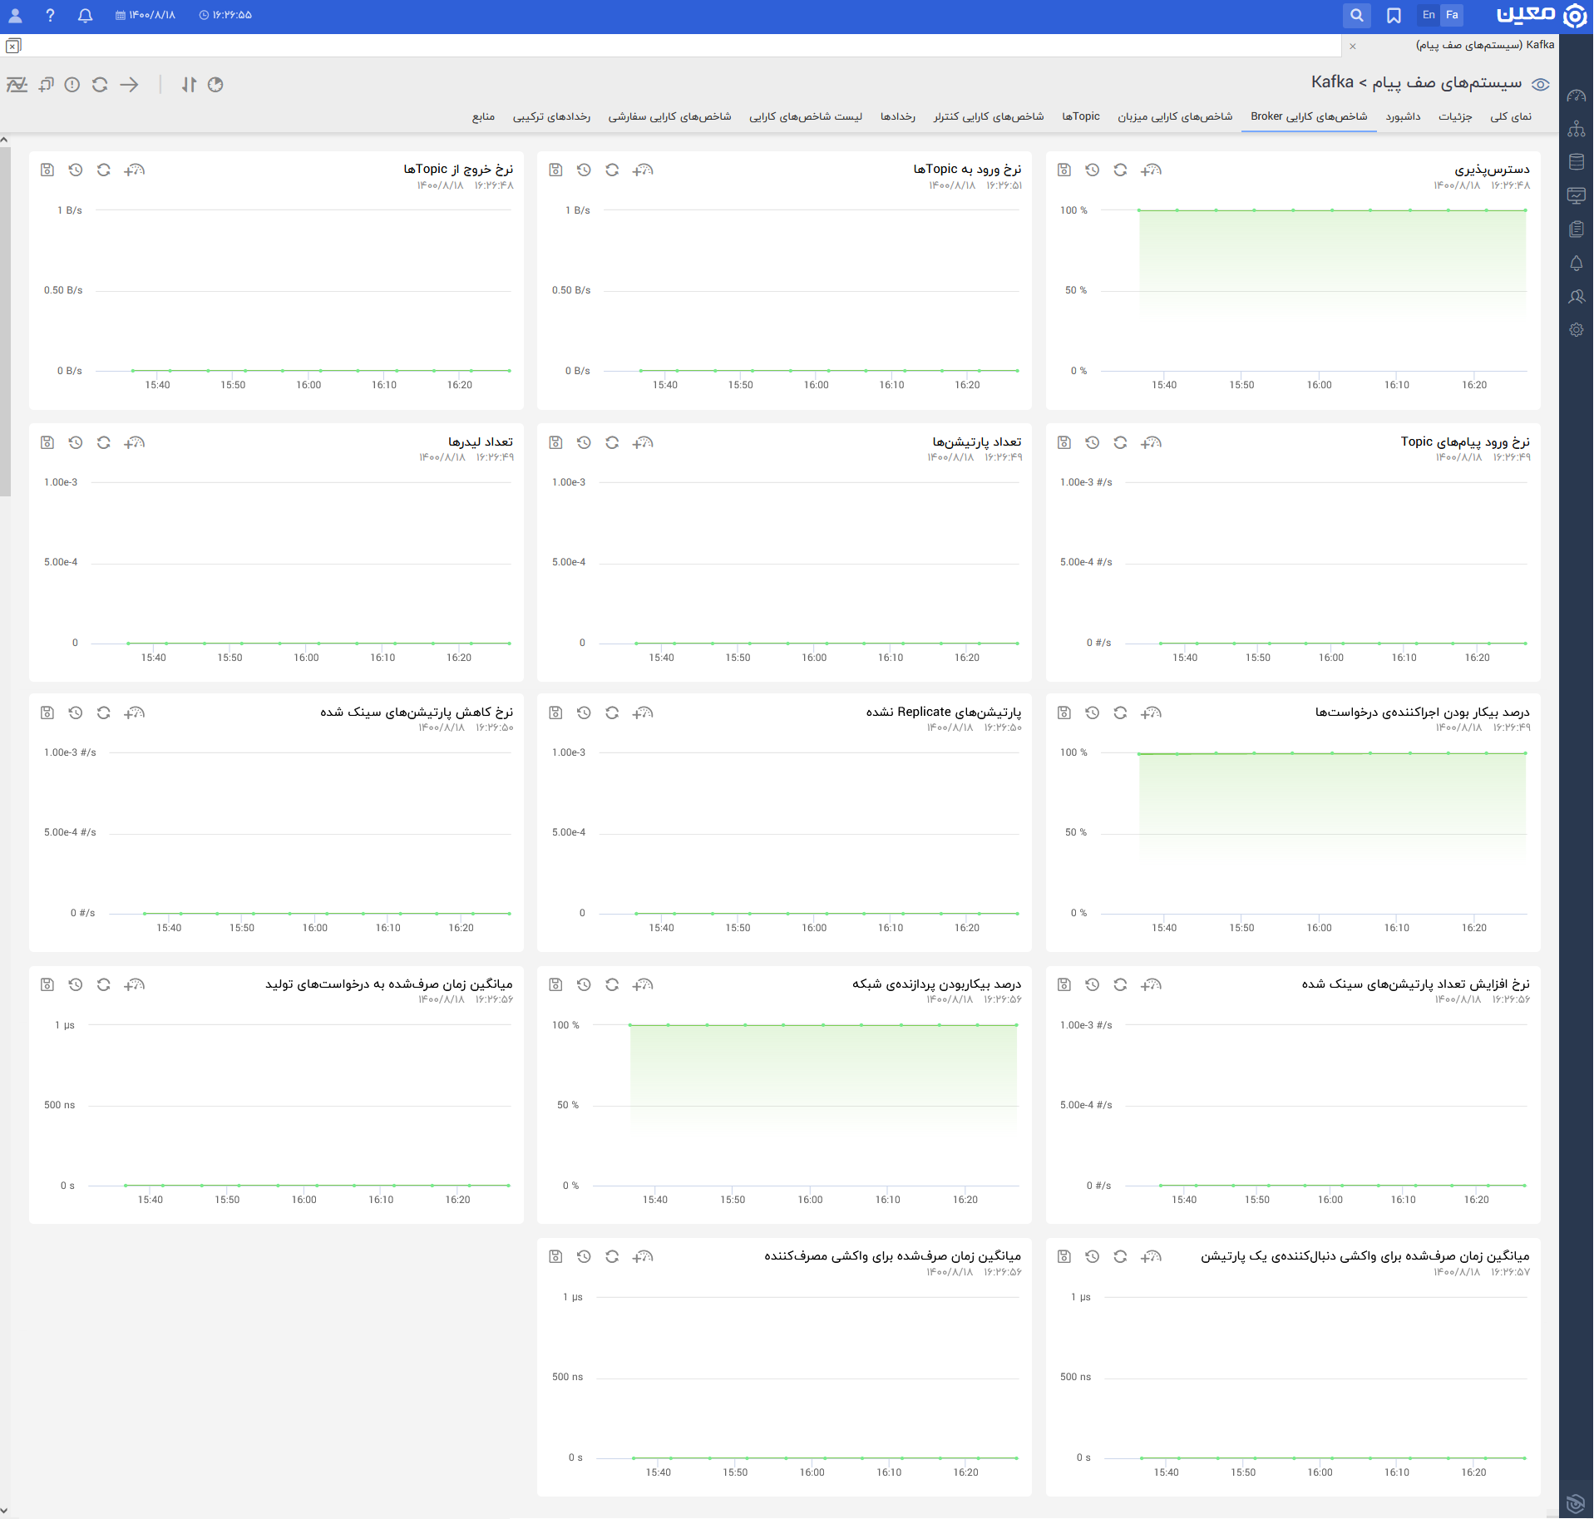Screen dimensions: 1594x1519
Task: Close the Kafka tab
Action: pos(1353,46)
